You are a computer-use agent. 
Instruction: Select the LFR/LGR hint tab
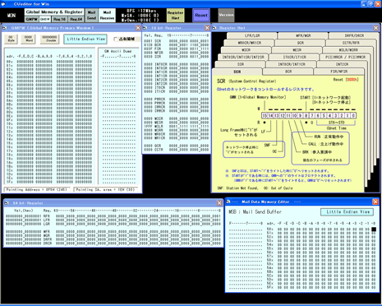252,35
